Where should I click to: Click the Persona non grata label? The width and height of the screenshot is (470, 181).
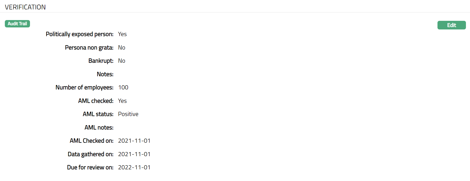click(89, 47)
